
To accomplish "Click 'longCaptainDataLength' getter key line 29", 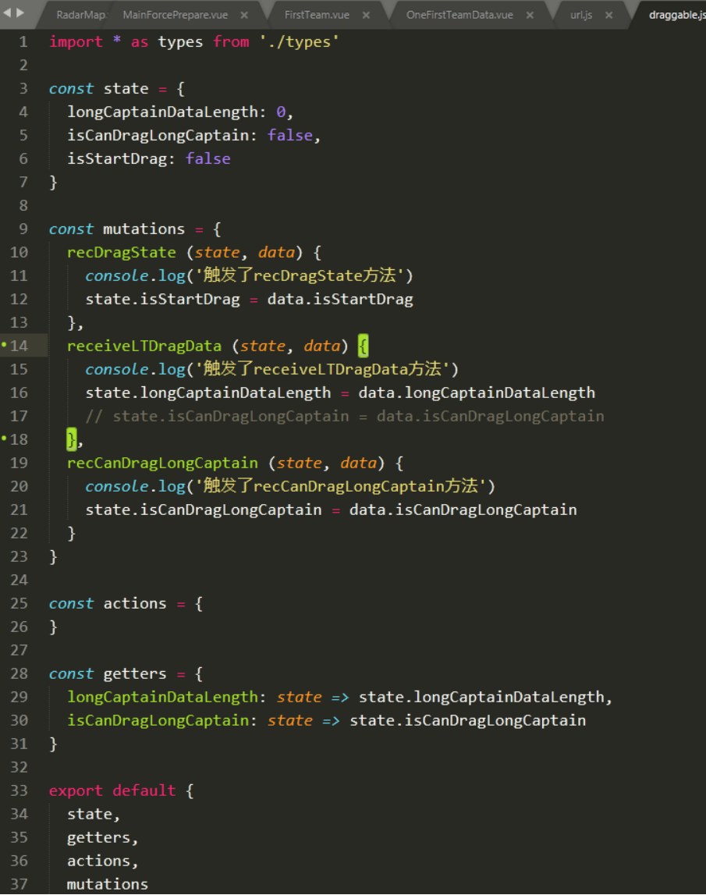I will tap(162, 697).
